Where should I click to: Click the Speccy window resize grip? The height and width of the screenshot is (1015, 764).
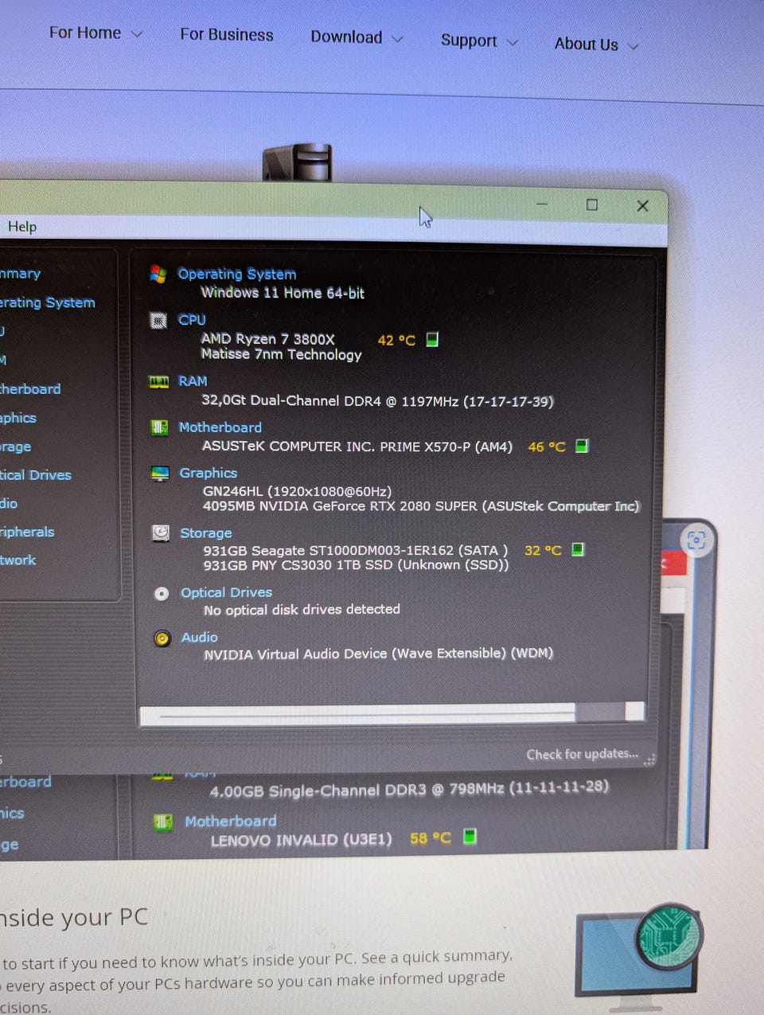[x=649, y=759]
